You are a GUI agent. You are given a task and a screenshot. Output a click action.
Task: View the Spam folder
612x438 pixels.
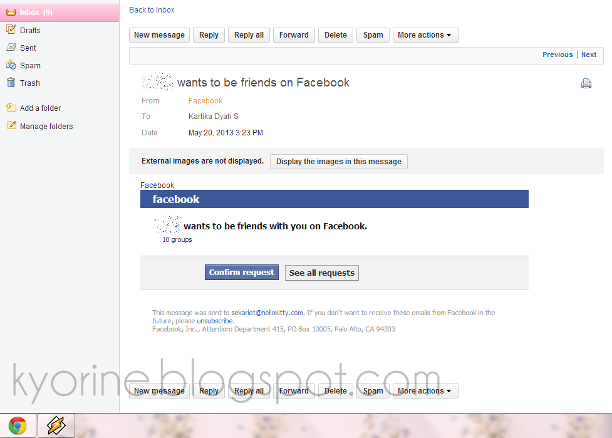[x=30, y=66]
